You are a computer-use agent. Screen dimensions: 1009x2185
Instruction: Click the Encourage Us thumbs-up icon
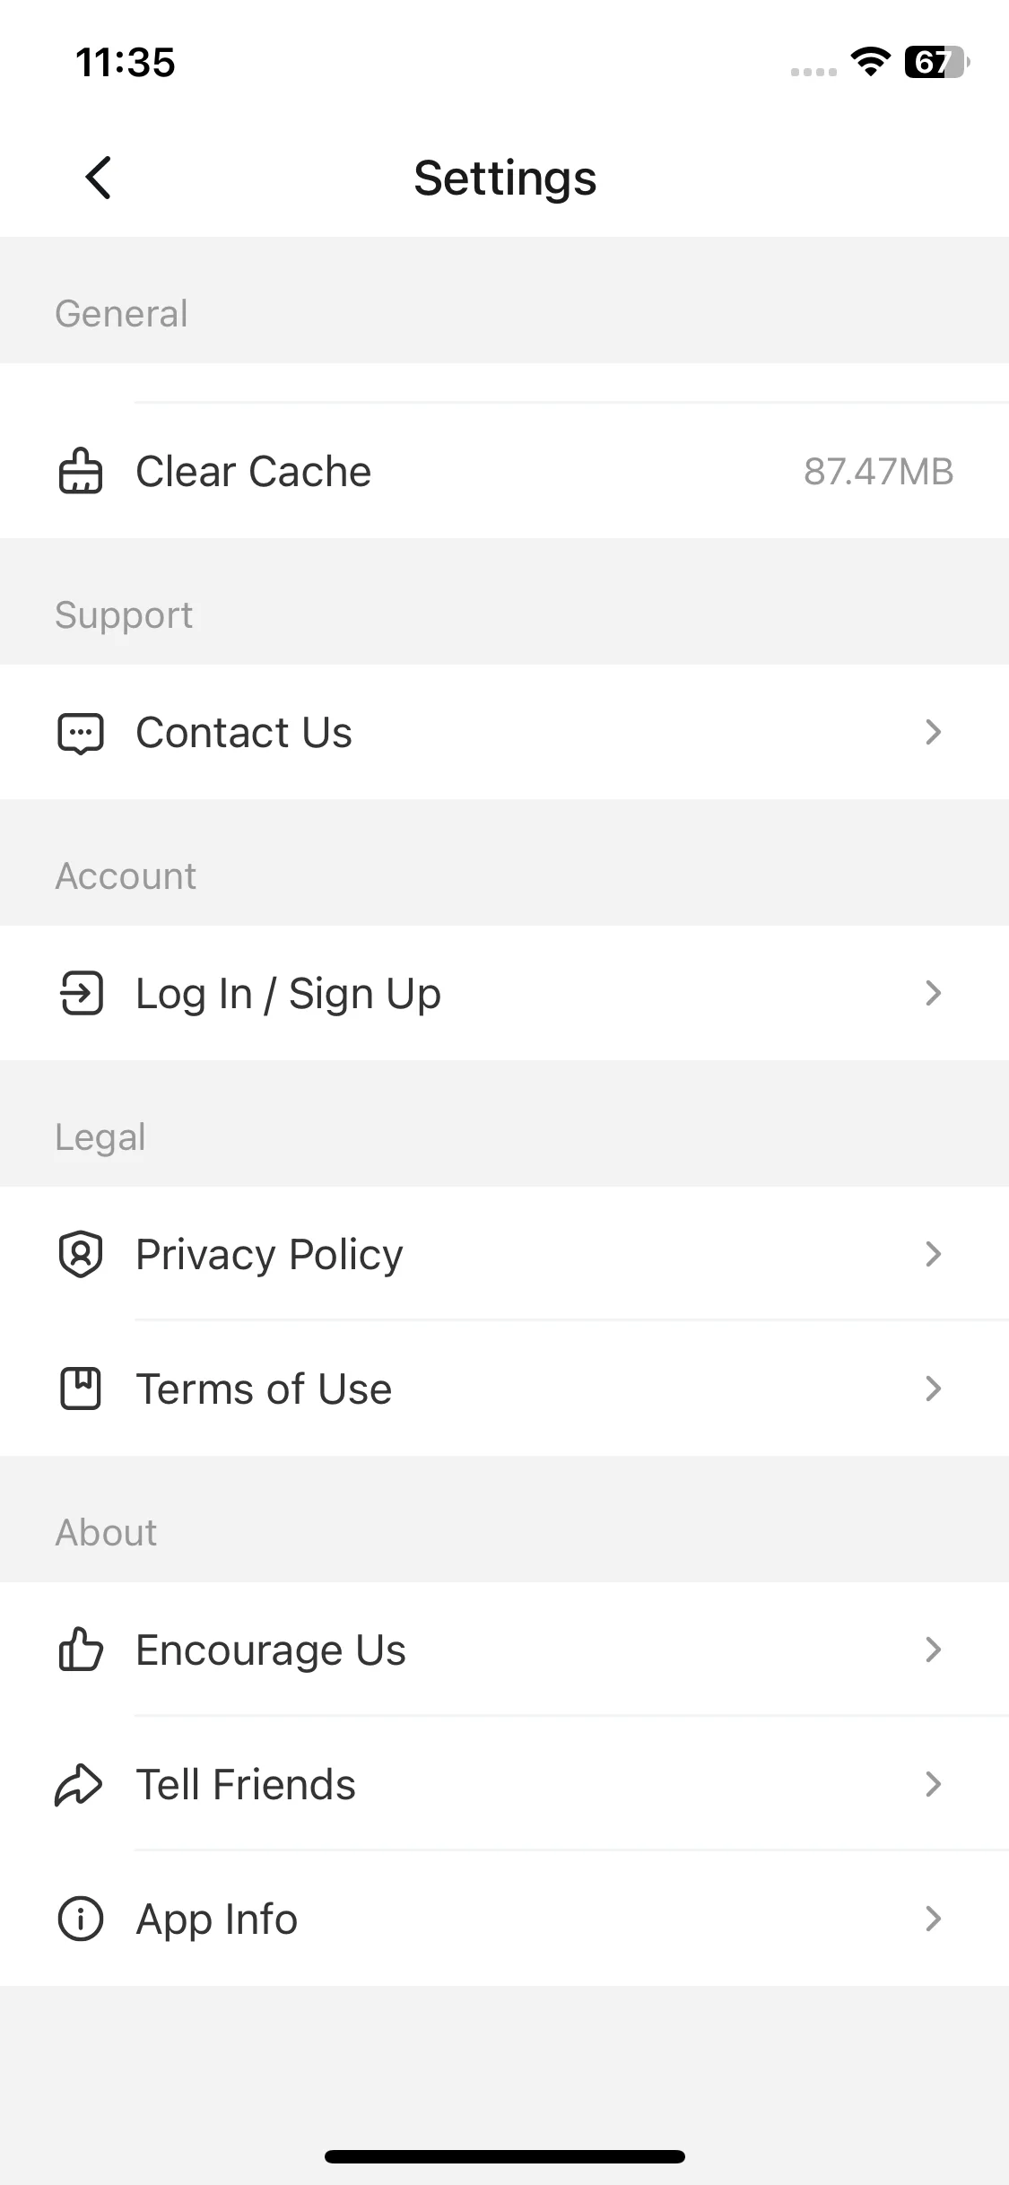81,1650
